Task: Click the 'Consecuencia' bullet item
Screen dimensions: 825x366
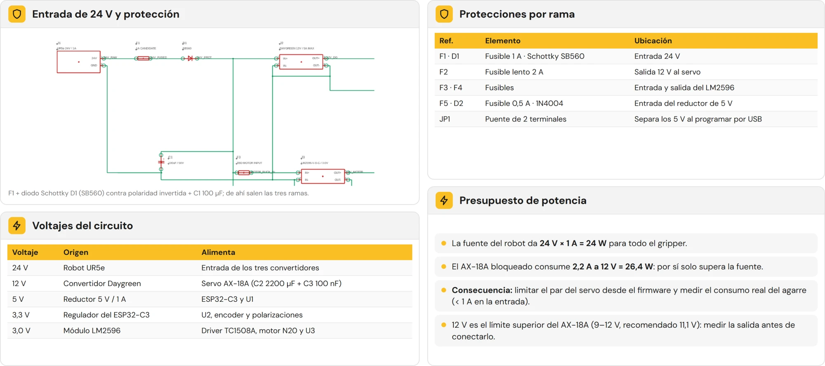Action: click(x=626, y=296)
